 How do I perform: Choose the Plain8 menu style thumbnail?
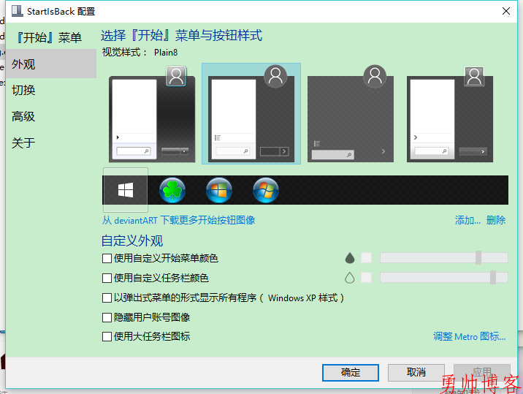coord(251,113)
